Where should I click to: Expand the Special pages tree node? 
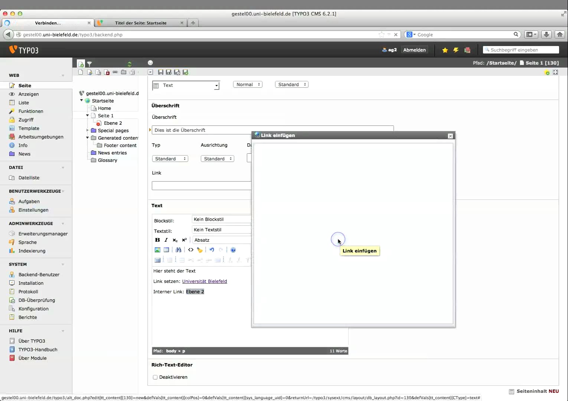coord(87,130)
